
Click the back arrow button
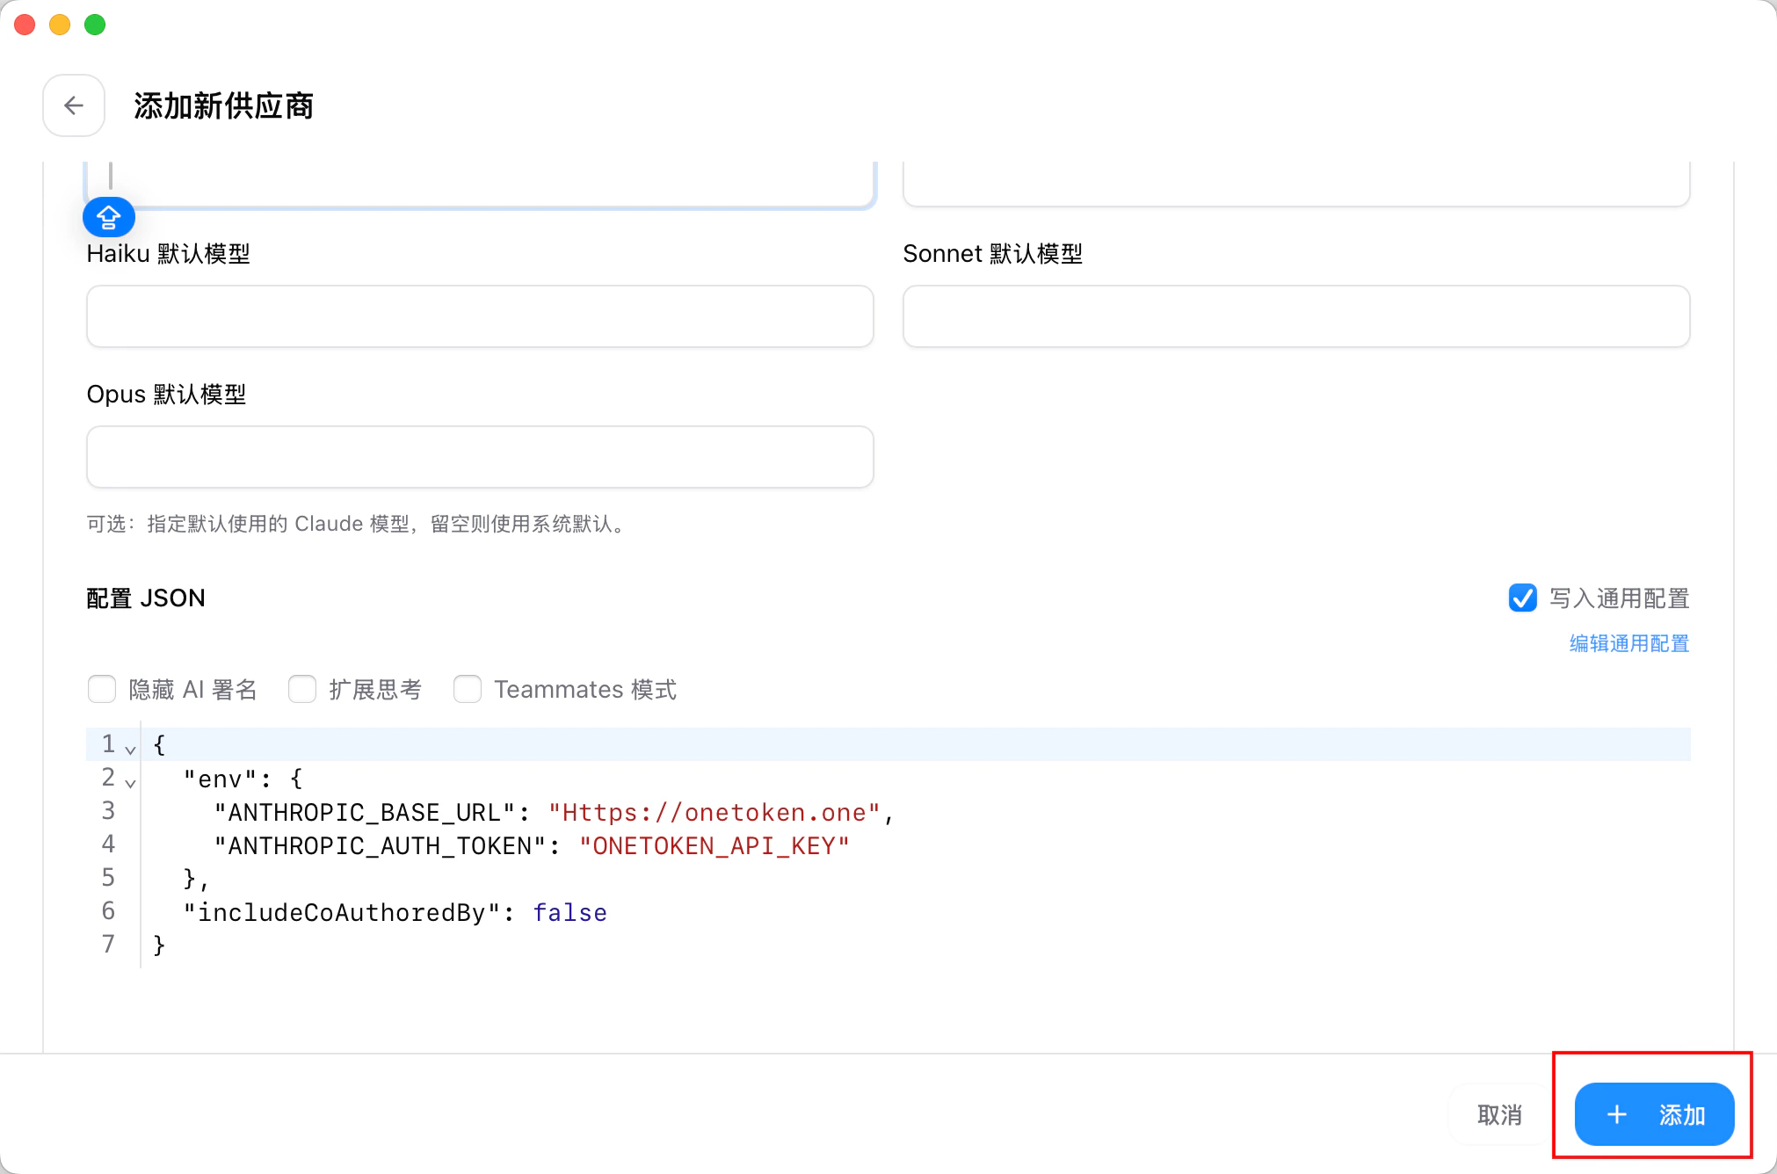74,105
